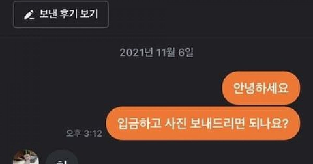Screen dimensions: 313x164
Task: Select the 안녕하세요 message bubble
Action: click(261, 88)
